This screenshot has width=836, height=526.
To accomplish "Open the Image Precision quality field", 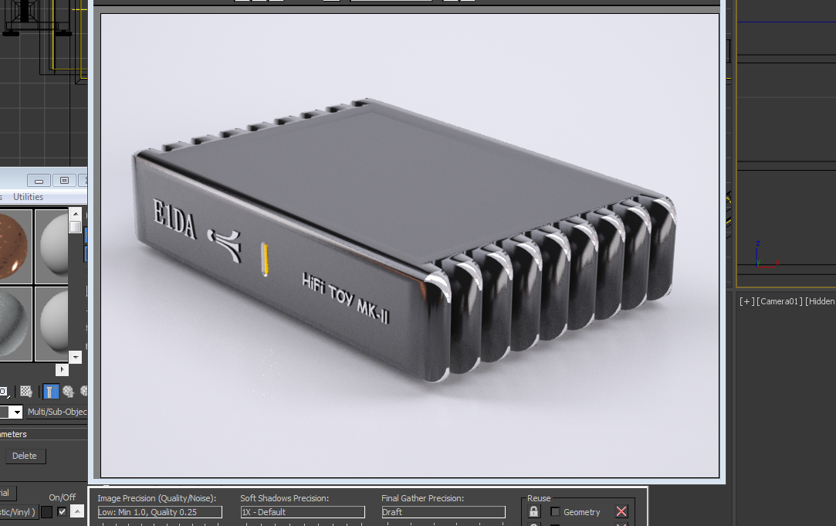I will pos(160,512).
